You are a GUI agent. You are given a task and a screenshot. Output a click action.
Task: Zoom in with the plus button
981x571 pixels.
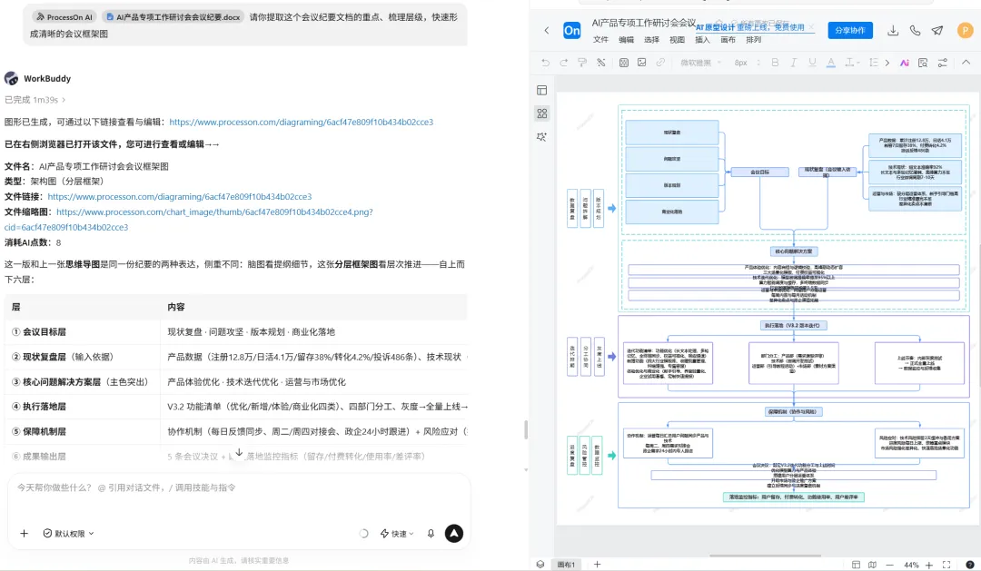tap(929, 565)
